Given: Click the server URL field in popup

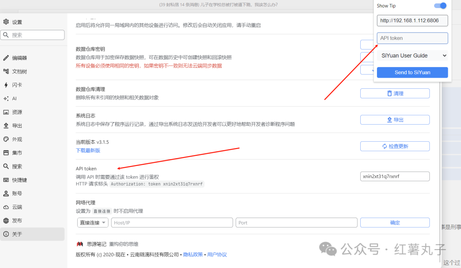Looking at the screenshot, I should coord(412,20).
